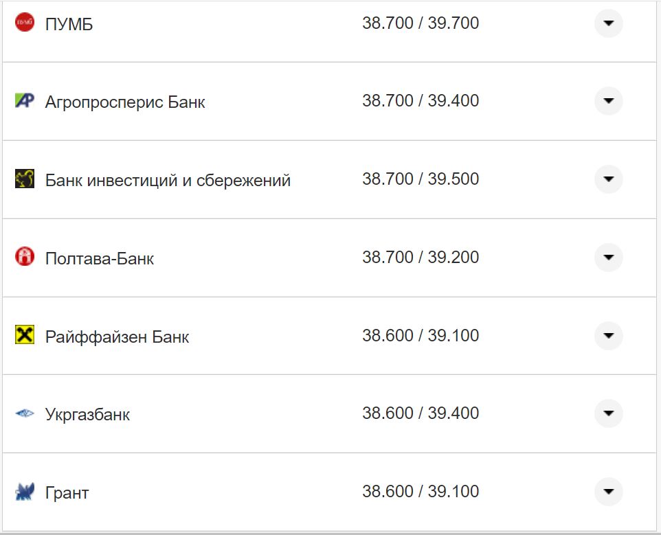Expand the Полтава-Банк dropdown arrow
The width and height of the screenshot is (661, 535).
pos(608,258)
